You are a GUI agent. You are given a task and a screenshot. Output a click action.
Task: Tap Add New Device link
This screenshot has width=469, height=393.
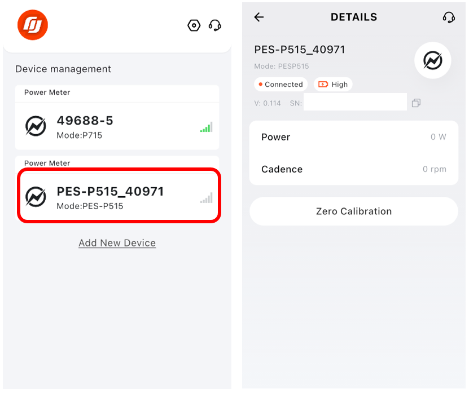pos(117,243)
